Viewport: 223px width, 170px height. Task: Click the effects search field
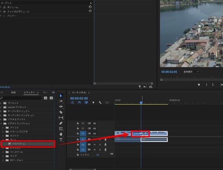tap(21, 98)
